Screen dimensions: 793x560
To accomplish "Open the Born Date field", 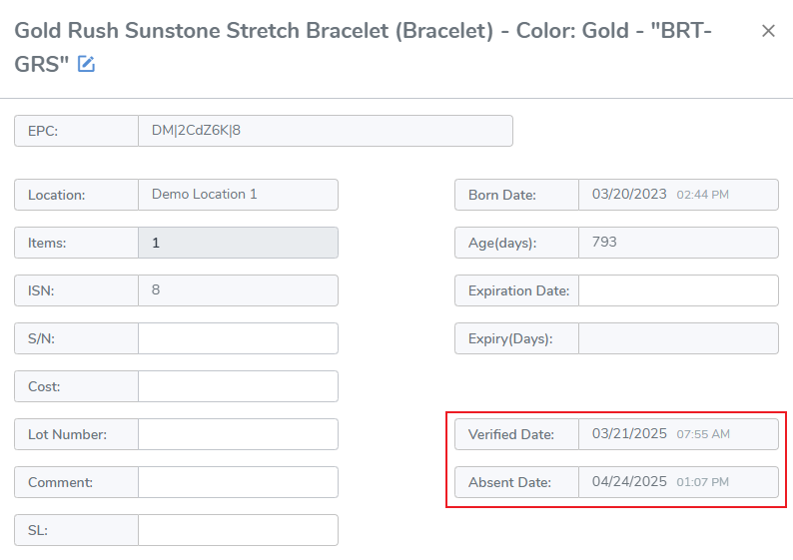I will pos(678,195).
